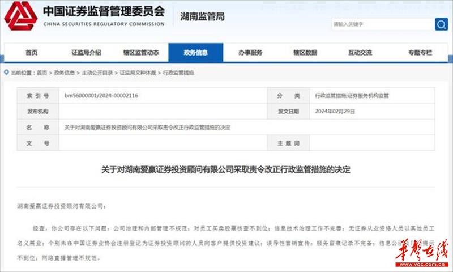Image resolution: width=453 pixels, height=272 pixels.
Task: Open the 证监局介绍 navigation tab
Action: [86, 53]
